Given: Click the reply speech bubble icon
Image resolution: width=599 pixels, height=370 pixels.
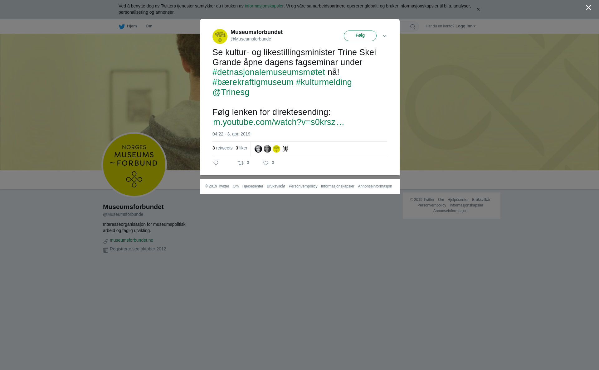Looking at the screenshot, I should 216,163.
